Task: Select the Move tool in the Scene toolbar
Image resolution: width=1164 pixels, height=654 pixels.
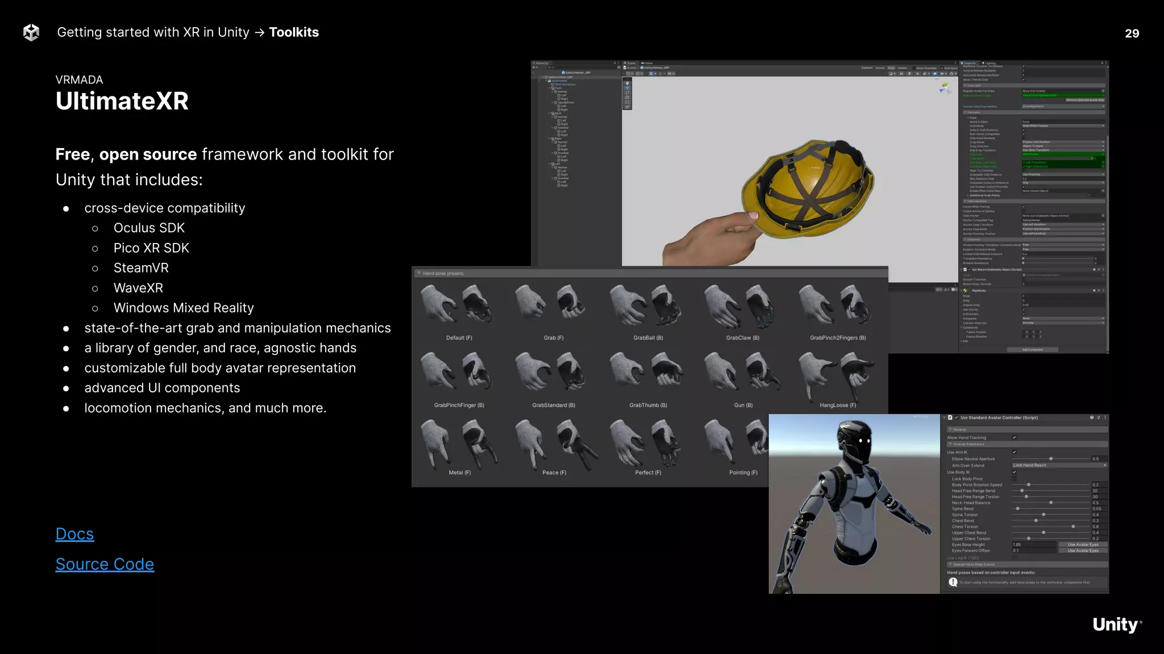Action: (627, 88)
